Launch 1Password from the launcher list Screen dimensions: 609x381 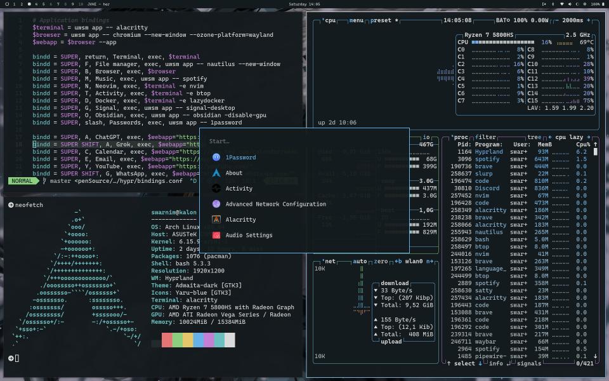coord(240,157)
